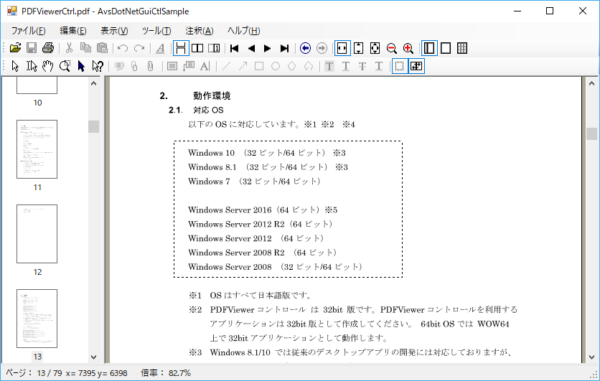
Task: Click the Save floppy disk icon
Action: pos(32,48)
